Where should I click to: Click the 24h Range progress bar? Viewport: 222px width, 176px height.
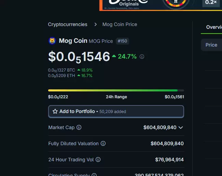116,90
